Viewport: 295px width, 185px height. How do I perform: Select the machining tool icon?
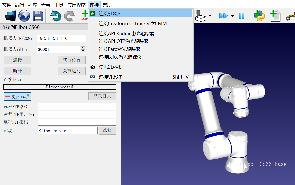[x=200, y=16]
